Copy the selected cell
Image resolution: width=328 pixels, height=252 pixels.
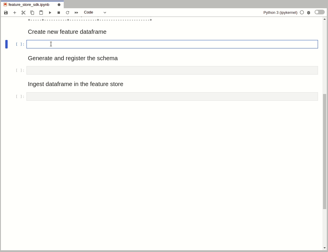pos(32,13)
